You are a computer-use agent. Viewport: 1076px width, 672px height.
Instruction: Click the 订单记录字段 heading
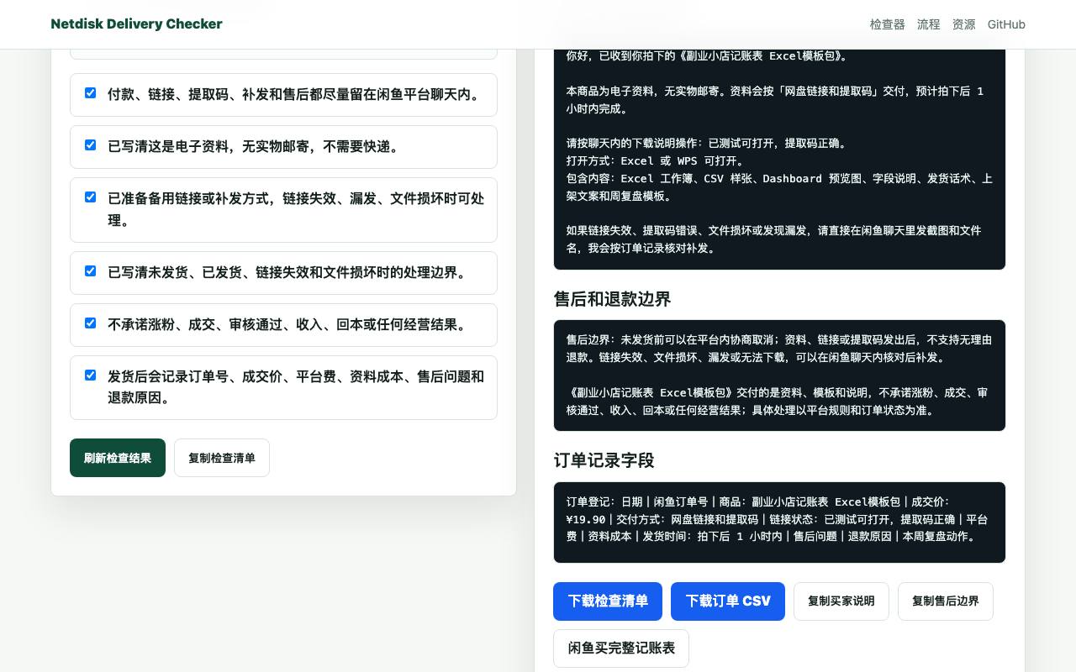click(604, 460)
